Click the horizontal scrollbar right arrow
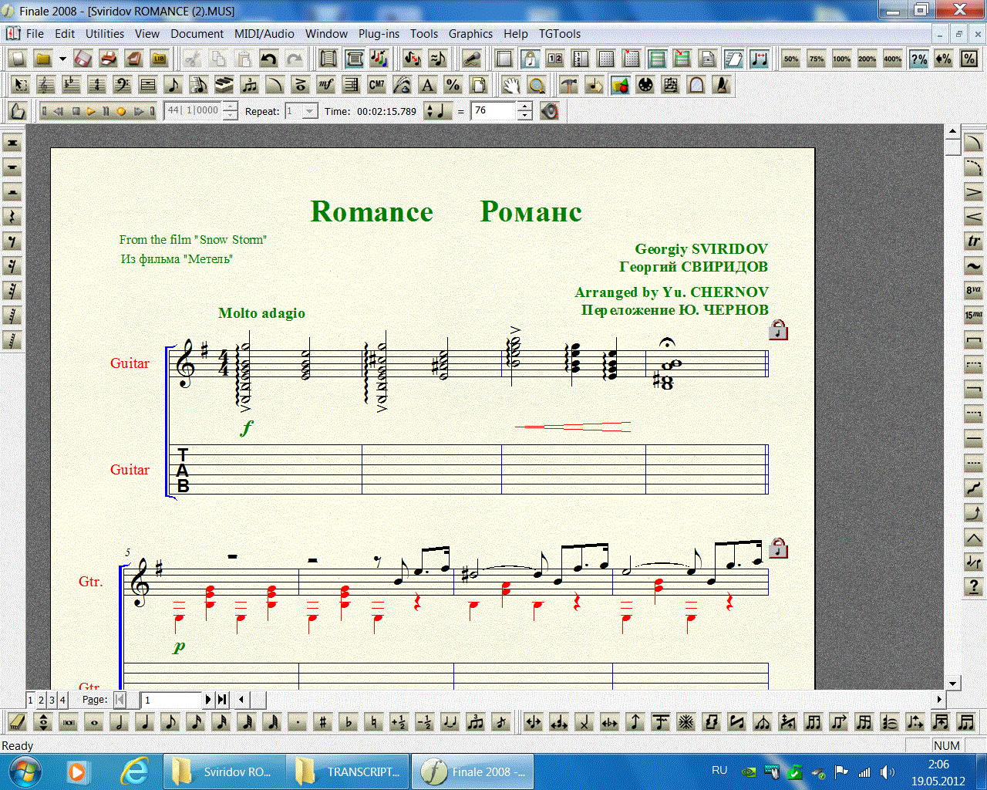This screenshot has height=790, width=987. coord(939,700)
